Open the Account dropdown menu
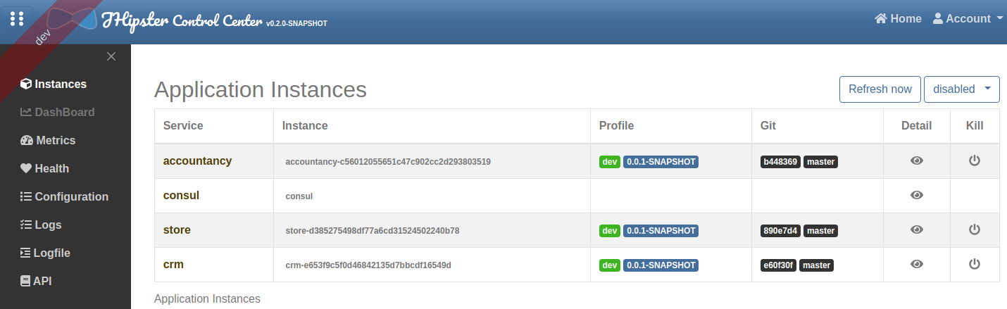The image size is (1007, 309). [x=967, y=19]
